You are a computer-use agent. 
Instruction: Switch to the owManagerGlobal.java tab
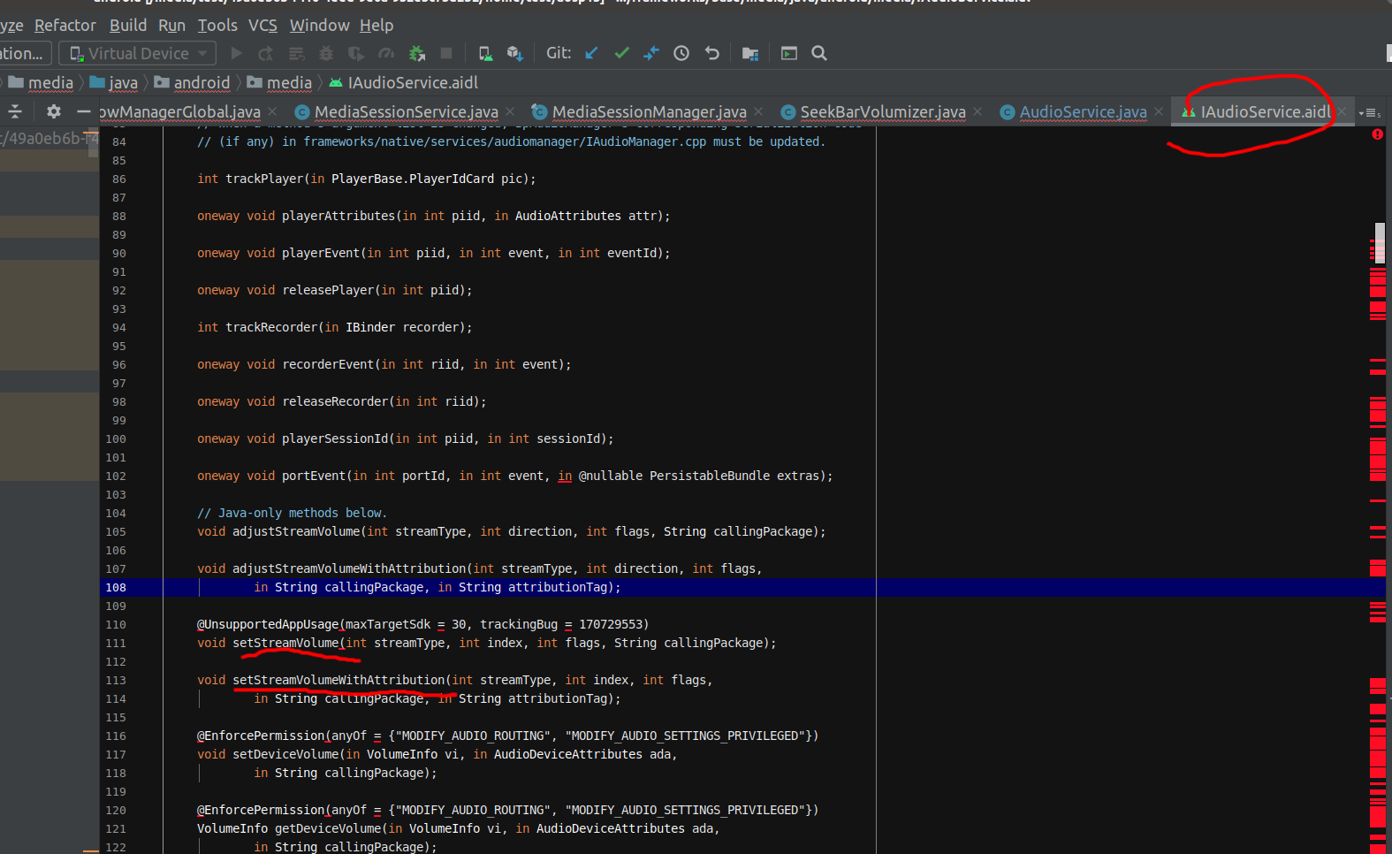(180, 111)
